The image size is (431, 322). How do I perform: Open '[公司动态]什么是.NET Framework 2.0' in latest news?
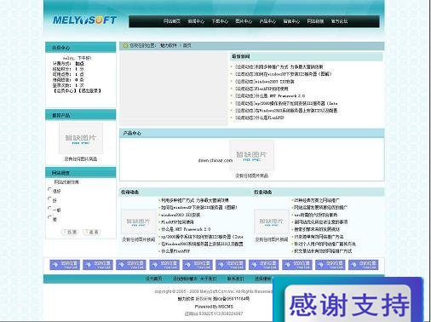coord(270,96)
